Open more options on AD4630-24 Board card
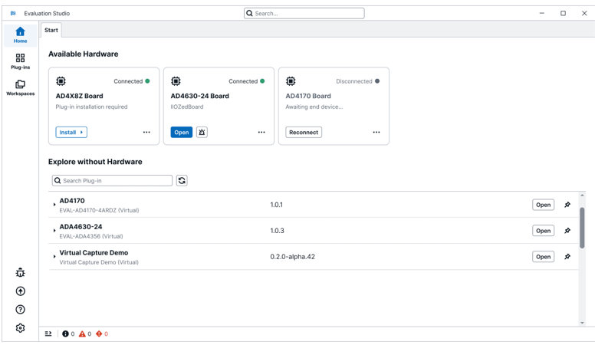595x345 pixels. click(x=261, y=132)
